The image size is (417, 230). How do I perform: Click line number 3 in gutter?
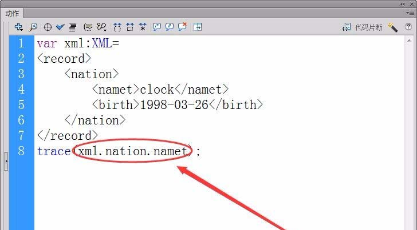[x=22, y=74]
